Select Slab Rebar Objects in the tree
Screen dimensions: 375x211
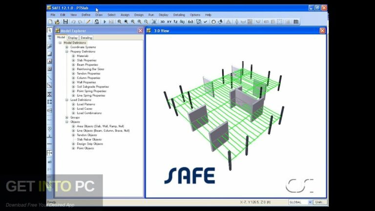89,140
